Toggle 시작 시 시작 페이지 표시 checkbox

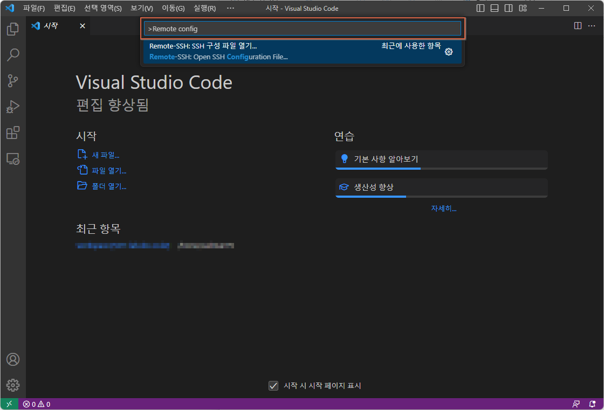pyautogui.click(x=273, y=385)
